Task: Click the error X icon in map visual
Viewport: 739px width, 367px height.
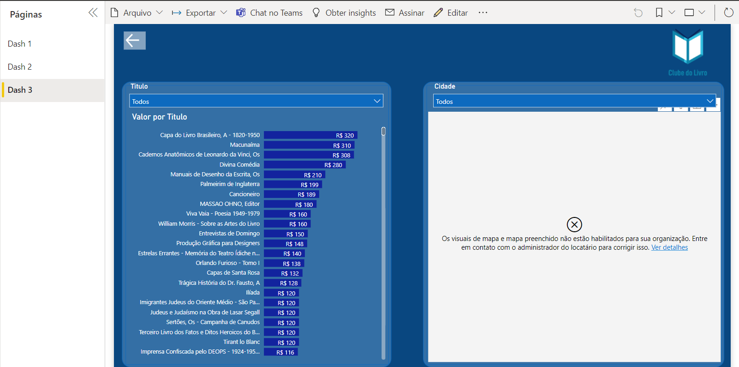Action: [x=574, y=225]
